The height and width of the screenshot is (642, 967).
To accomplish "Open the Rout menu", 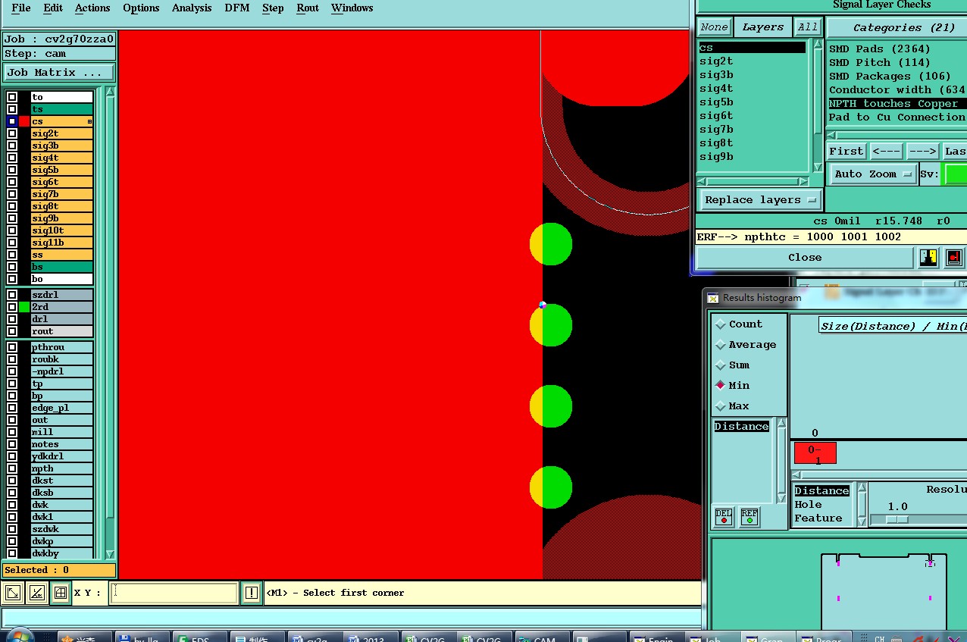I will coord(308,8).
